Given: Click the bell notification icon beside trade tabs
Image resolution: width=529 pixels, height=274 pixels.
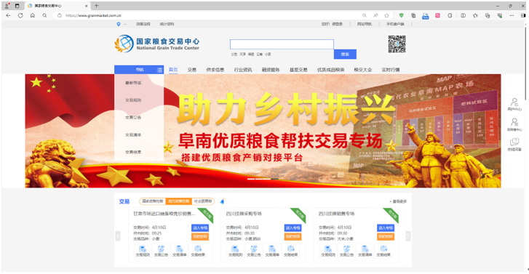Looking at the screenshot, I should (222, 201).
